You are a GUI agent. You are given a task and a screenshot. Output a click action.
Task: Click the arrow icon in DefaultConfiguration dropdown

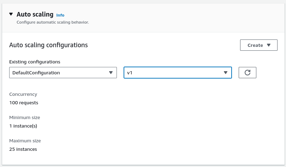pyautogui.click(x=111, y=73)
